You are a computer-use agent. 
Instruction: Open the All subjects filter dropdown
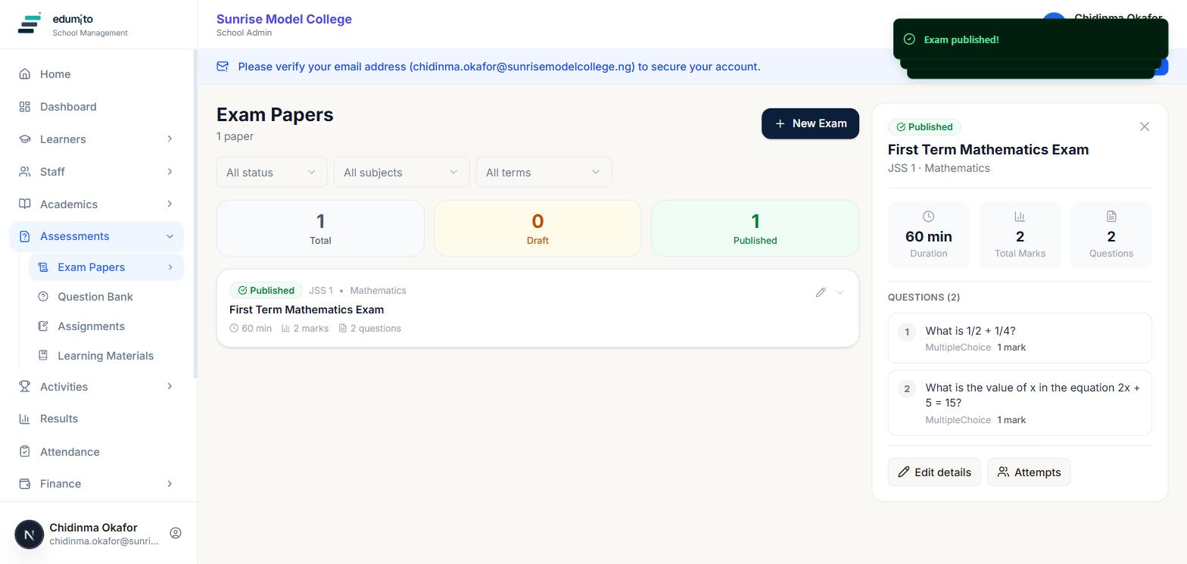(401, 173)
